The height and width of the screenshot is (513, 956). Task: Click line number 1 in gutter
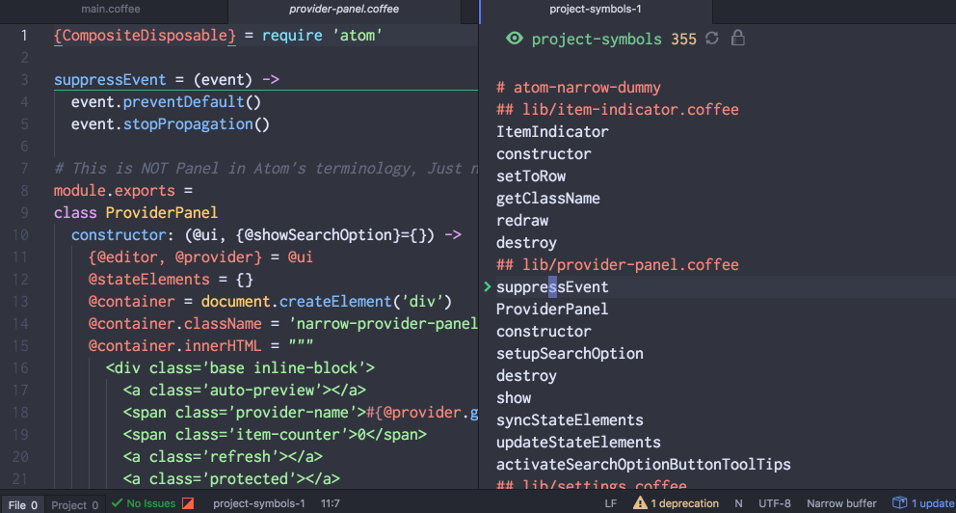[24, 36]
